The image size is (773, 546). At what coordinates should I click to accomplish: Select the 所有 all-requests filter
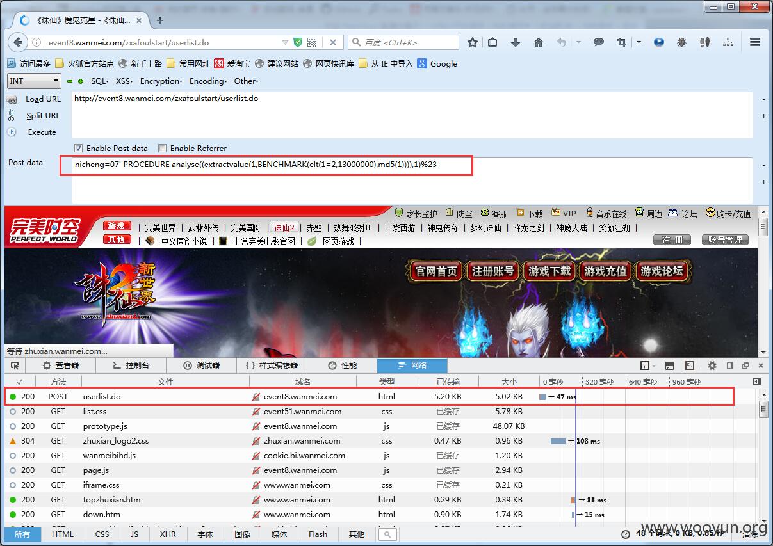pyautogui.click(x=22, y=534)
